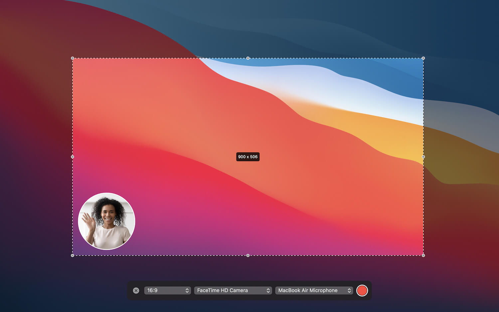Start recording with the red record button
The height and width of the screenshot is (312, 499).
click(362, 290)
